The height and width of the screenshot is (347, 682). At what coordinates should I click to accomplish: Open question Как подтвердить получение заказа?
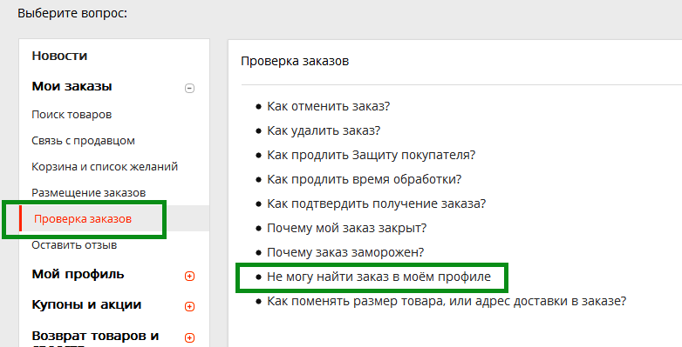pyautogui.click(x=376, y=204)
